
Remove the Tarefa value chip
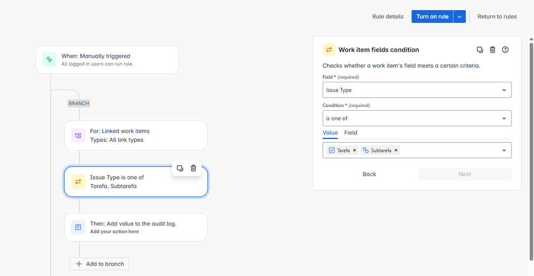(x=354, y=150)
